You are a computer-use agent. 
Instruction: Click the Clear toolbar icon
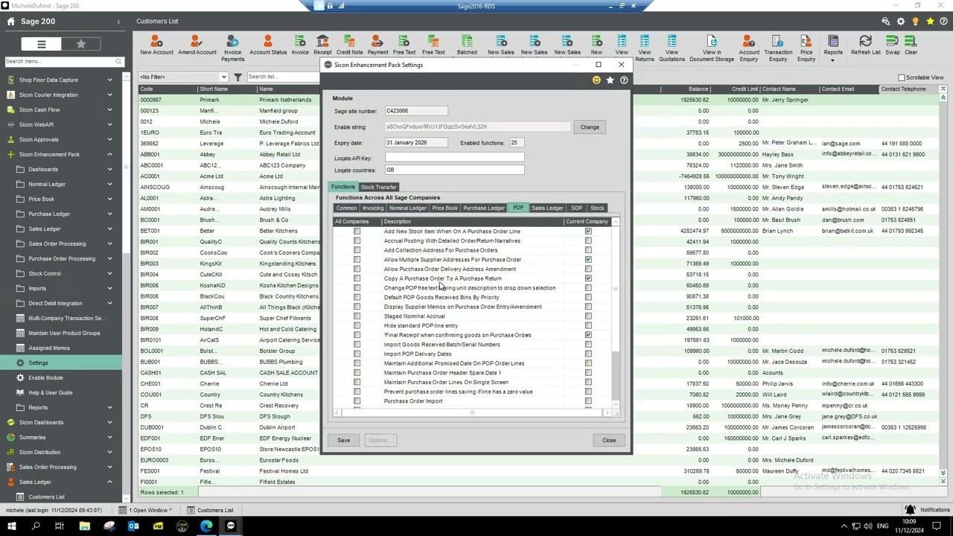point(911,45)
